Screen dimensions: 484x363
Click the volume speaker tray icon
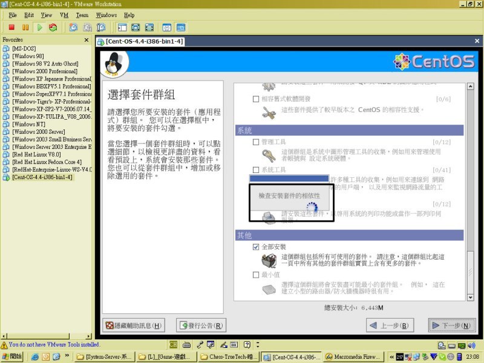tap(471, 345)
